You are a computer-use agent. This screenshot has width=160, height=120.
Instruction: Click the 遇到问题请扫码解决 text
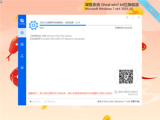pyautogui.click(x=128, y=92)
